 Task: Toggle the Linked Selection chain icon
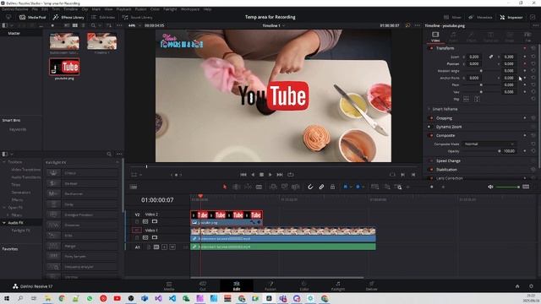click(321, 187)
